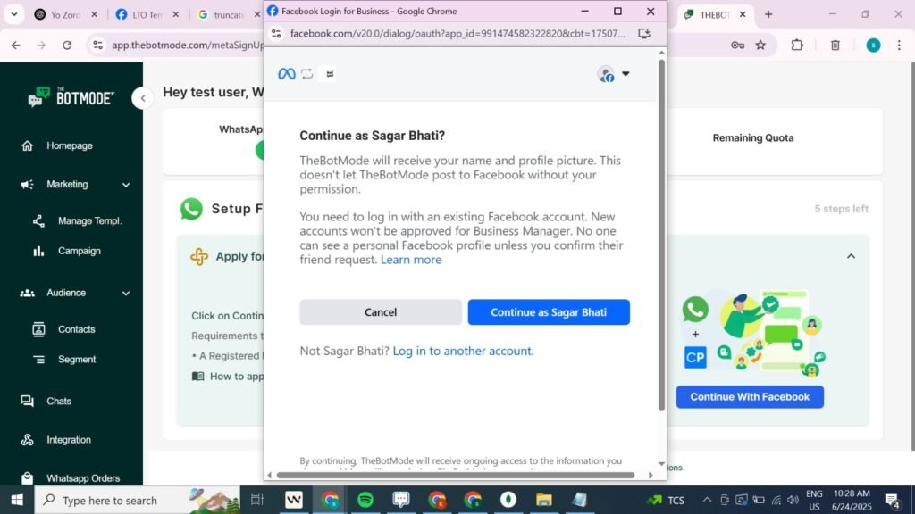The width and height of the screenshot is (915, 514).
Task: Click the install/open-in-app icon in popup address bar
Action: pos(644,34)
